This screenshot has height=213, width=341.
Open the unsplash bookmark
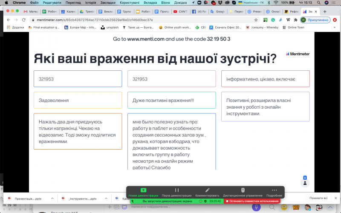click(x=110, y=27)
